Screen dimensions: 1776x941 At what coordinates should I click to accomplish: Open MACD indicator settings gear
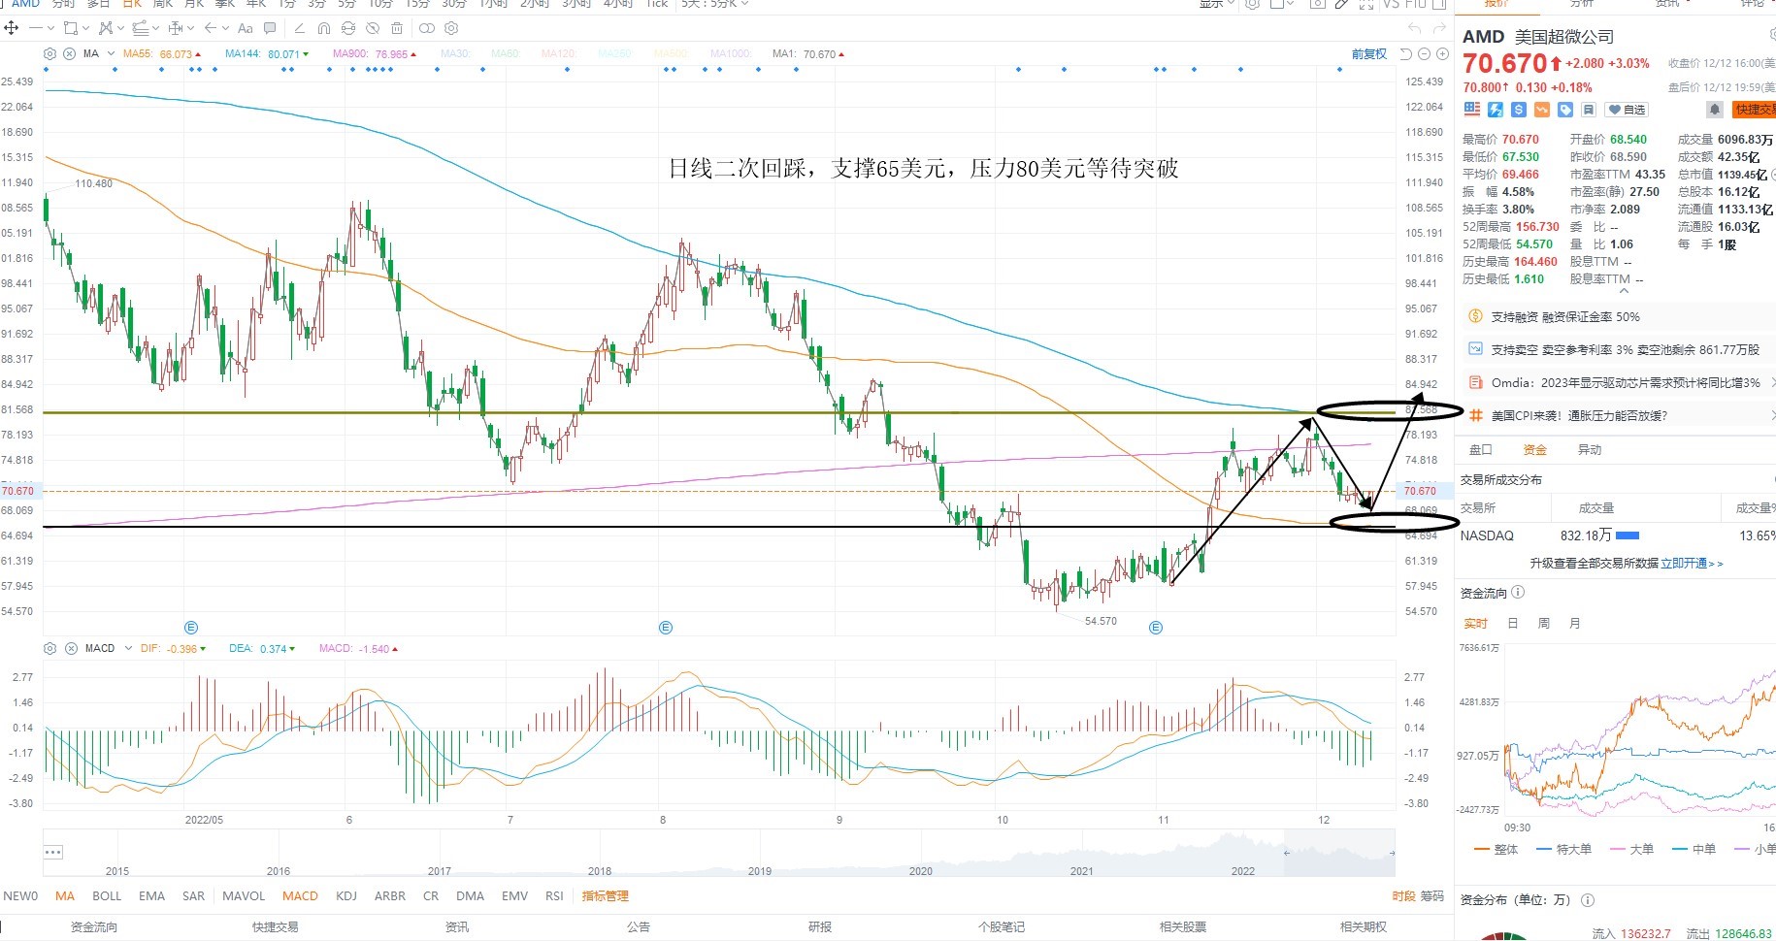(x=50, y=648)
